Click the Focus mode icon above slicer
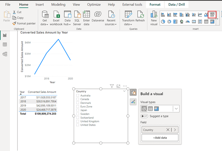Image resolution: width=222 pixels, height=151 pixels. [x=118, y=86]
